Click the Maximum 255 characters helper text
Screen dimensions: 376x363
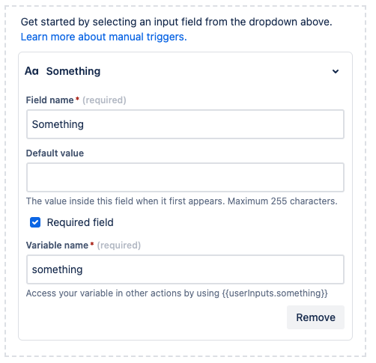[x=282, y=201]
